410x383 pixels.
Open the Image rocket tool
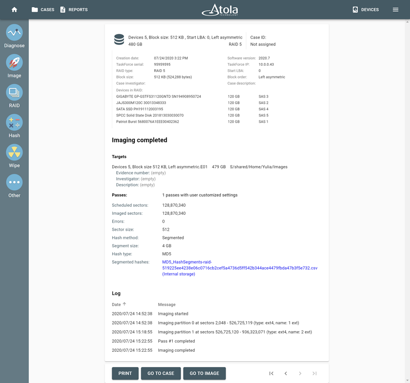tap(14, 66)
